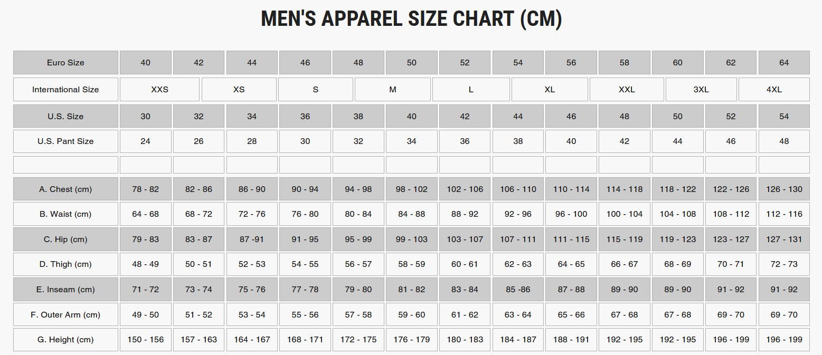This screenshot has width=822, height=355.
Task: Click the chest measurement 78 - 82 cell
Action: click(x=145, y=189)
